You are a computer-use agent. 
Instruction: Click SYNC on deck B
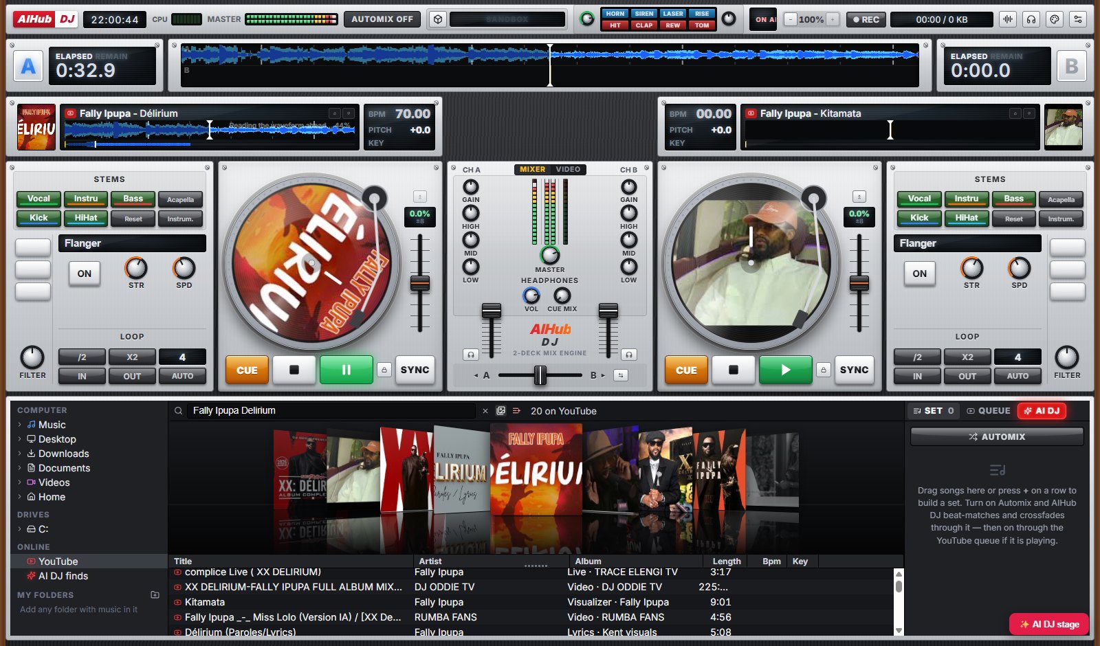click(x=854, y=370)
